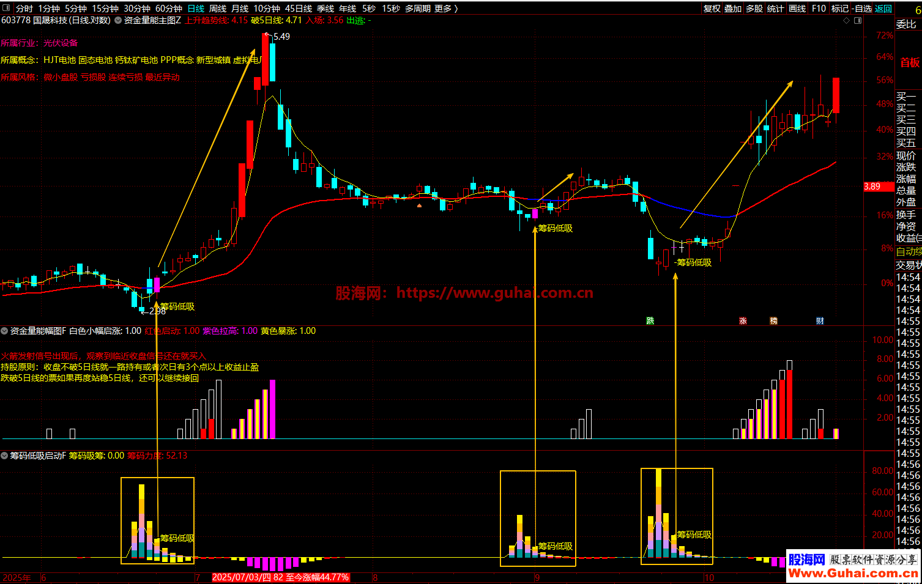Click the 涨 event marker icon
Viewport: 922px width, 584px height.
pos(743,321)
